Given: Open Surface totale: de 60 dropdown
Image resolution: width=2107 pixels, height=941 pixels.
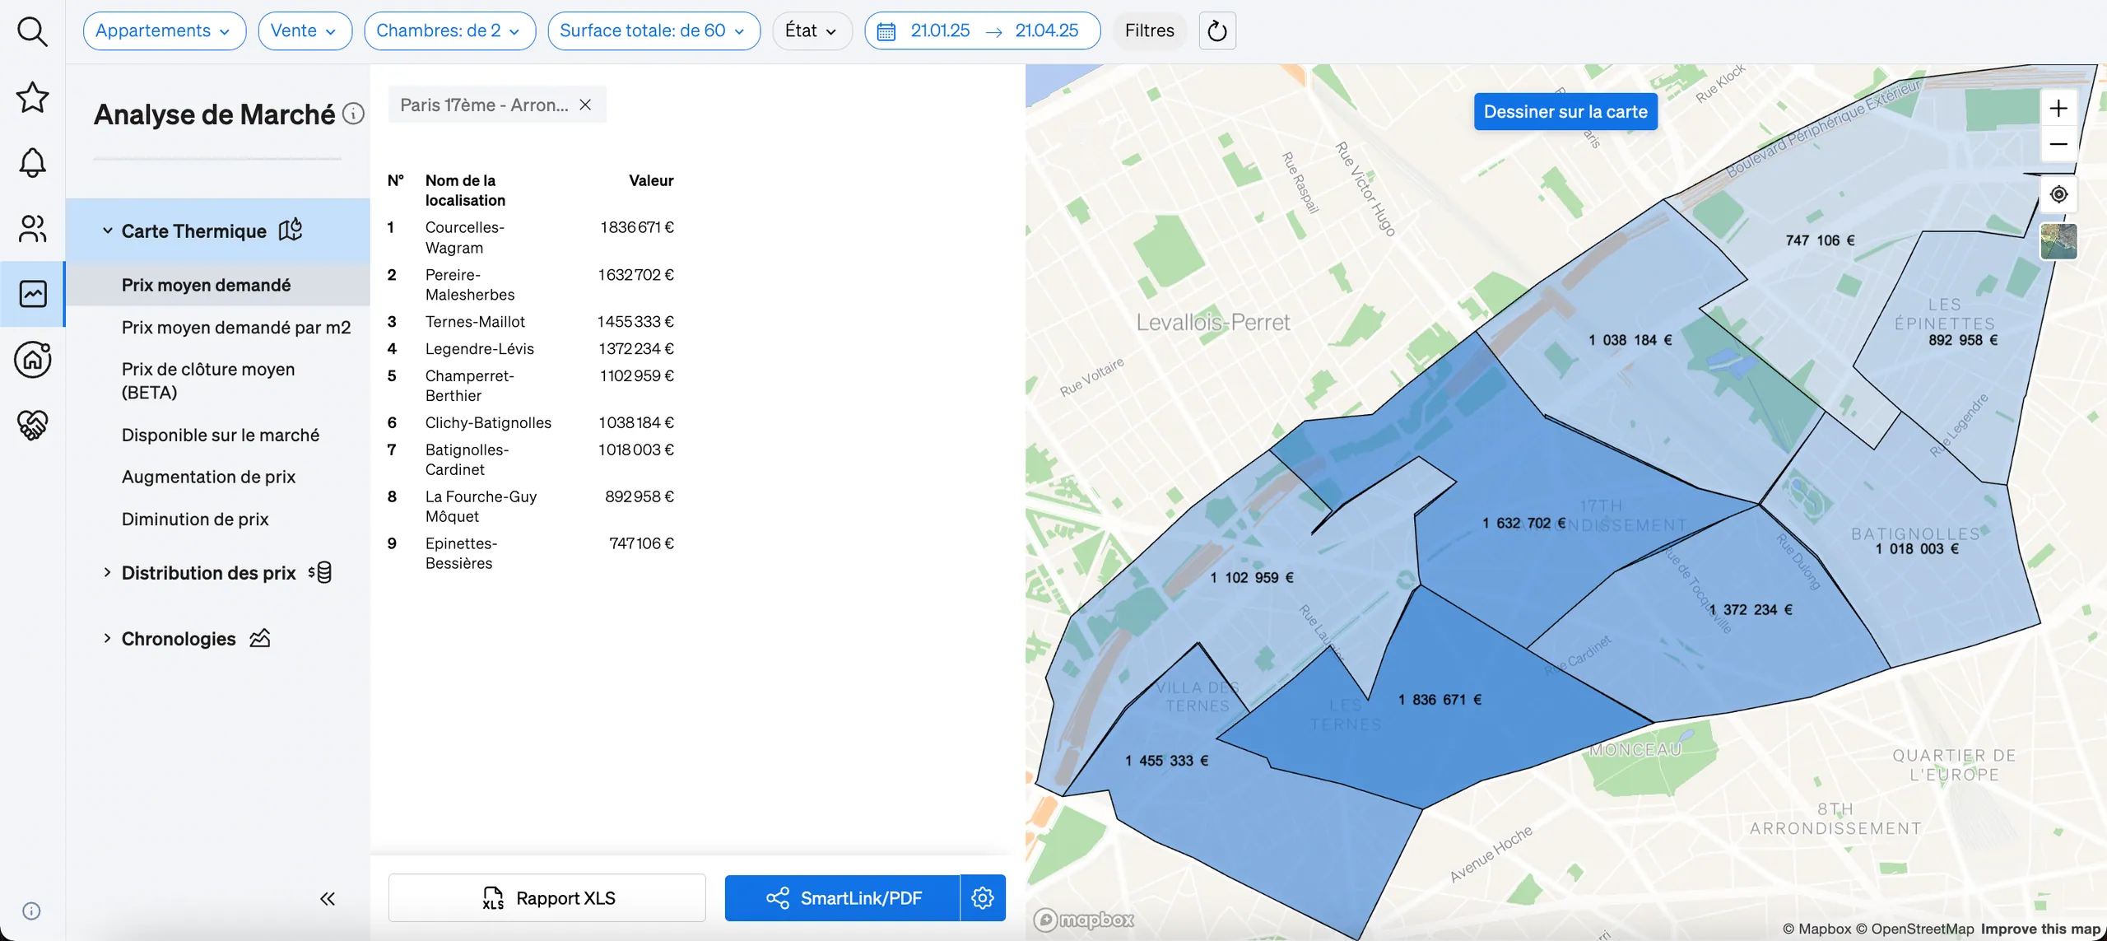Looking at the screenshot, I should pos(653,31).
